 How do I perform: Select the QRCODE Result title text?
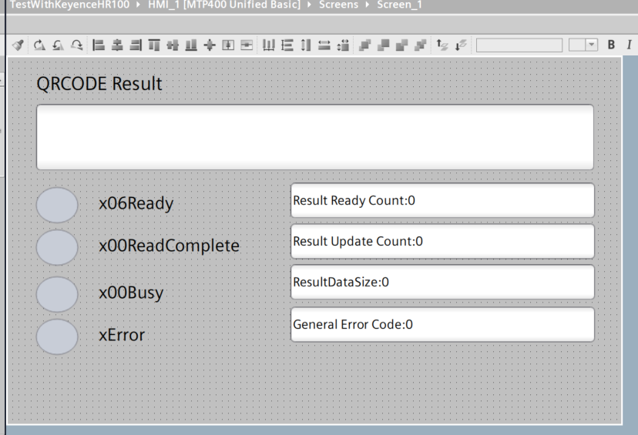(99, 84)
